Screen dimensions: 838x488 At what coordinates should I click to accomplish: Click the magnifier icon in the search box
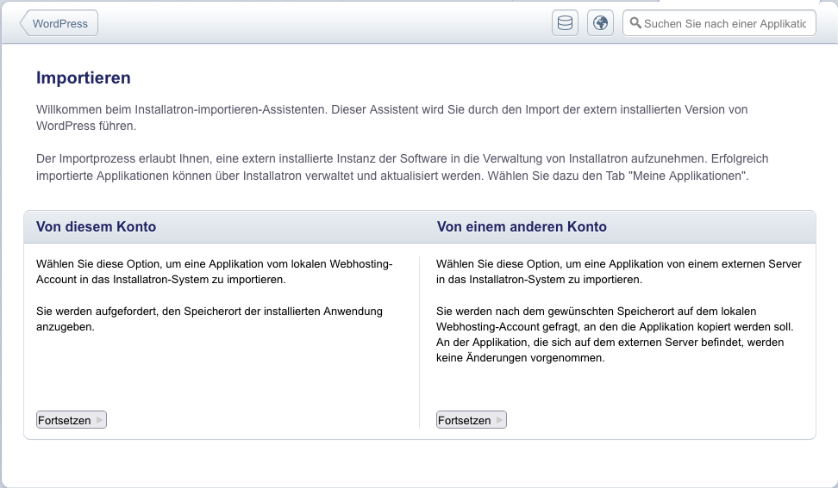tap(635, 23)
